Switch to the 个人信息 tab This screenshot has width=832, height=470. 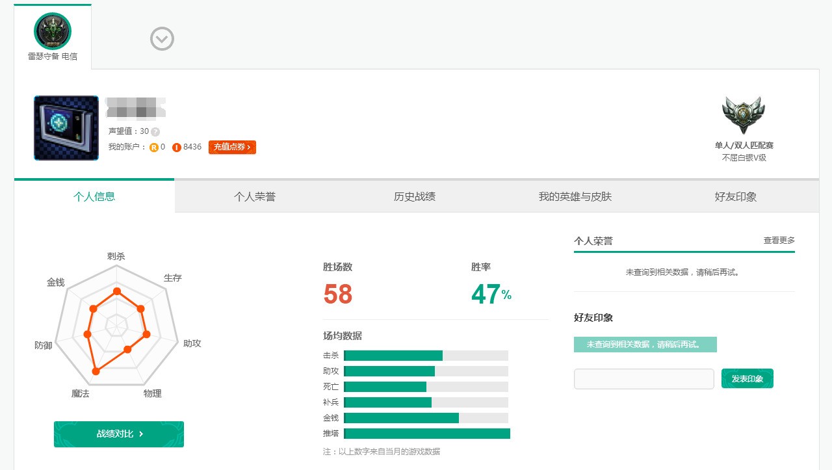(94, 196)
